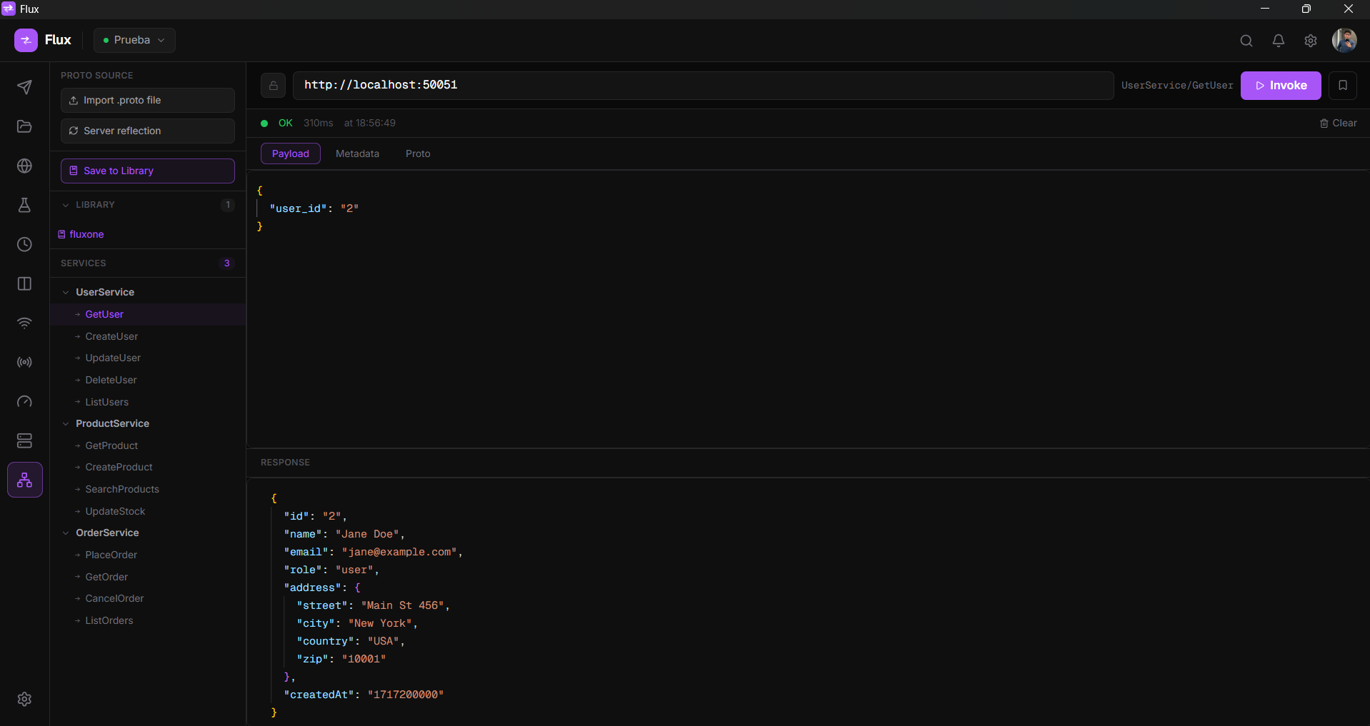Screen dimensions: 1370x726
Task: Open top bar settings gear
Action: click(1311, 41)
